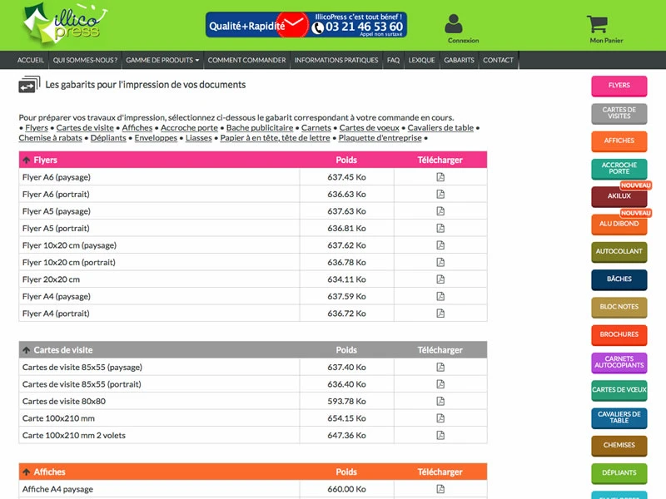The height and width of the screenshot is (499, 666).
Task: Open the Mon Panier shopping cart
Action: [597, 24]
